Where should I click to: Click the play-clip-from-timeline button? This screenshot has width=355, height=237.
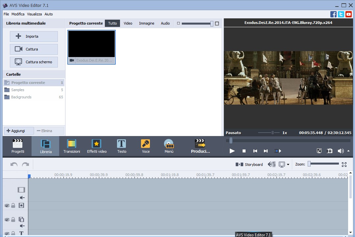278,151
